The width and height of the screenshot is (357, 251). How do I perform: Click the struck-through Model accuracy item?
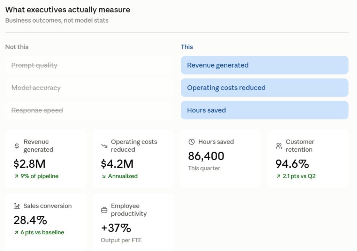click(x=89, y=88)
